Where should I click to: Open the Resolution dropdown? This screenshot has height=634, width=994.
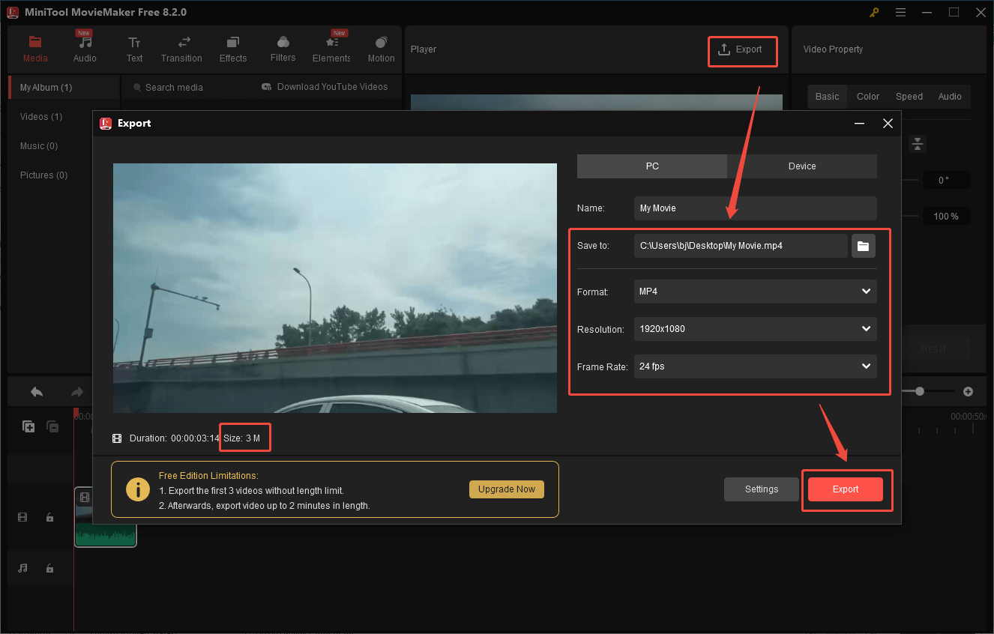tap(754, 329)
